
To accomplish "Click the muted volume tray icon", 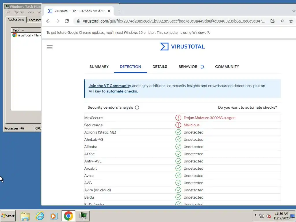I will pos(268,216).
